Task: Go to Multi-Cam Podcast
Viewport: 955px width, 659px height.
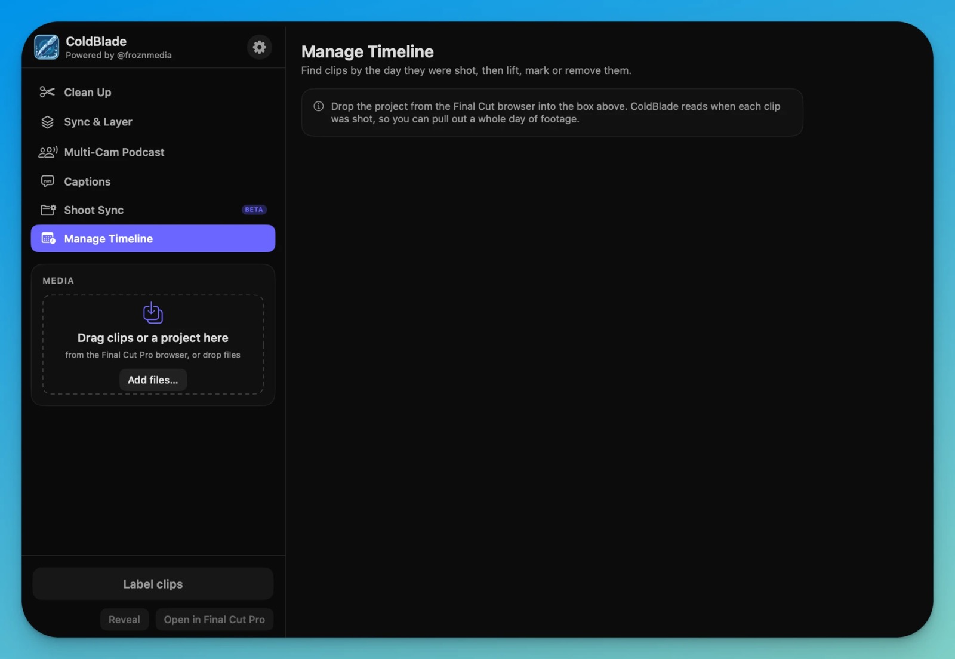Action: pos(153,152)
